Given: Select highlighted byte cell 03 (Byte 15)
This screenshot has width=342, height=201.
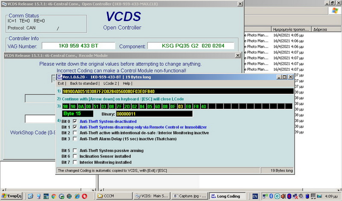Looking at the screenshot, I should pos(180,106).
